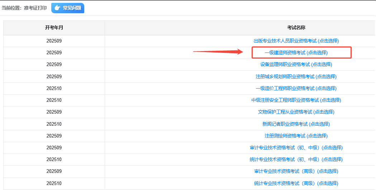This screenshot has height=190, width=376.
Task: Click 202509 in the 注册城乡规划师 row
Action: click(54, 76)
